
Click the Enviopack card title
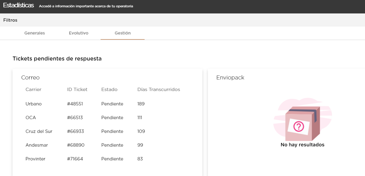[x=230, y=78]
